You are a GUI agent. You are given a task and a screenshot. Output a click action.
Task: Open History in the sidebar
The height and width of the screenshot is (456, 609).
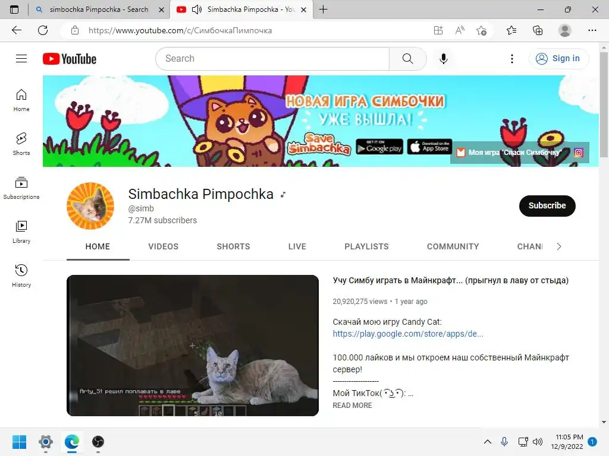(x=21, y=275)
